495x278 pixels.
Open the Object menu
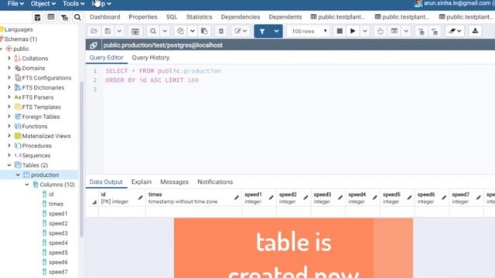click(43, 4)
